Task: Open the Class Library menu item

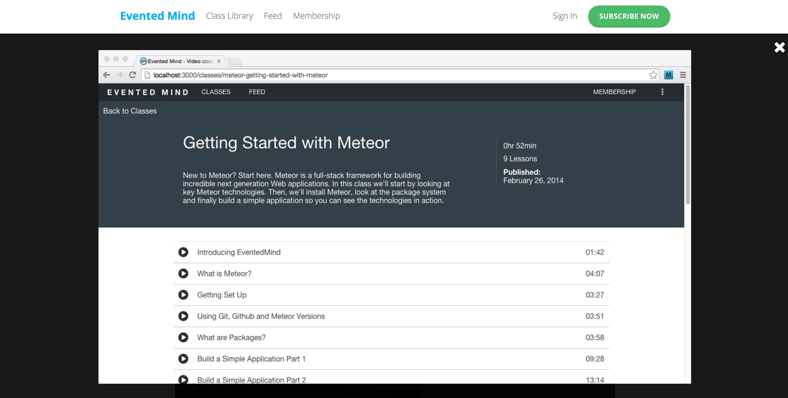Action: (x=229, y=16)
